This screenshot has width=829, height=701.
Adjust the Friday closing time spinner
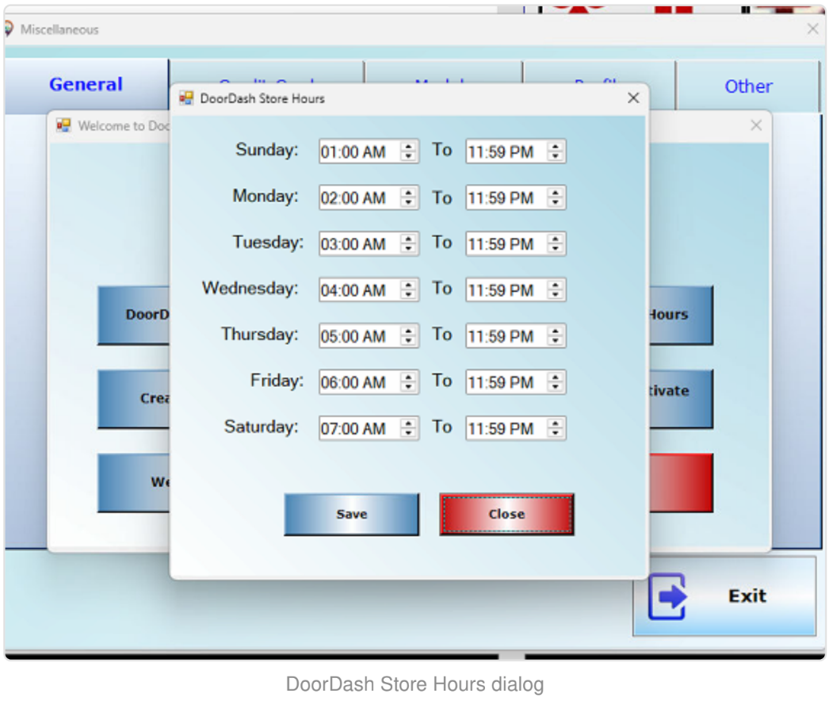555,381
